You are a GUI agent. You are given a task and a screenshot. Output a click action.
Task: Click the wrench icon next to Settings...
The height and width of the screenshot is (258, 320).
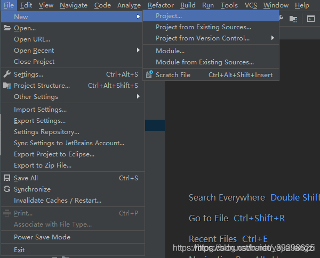click(x=7, y=74)
